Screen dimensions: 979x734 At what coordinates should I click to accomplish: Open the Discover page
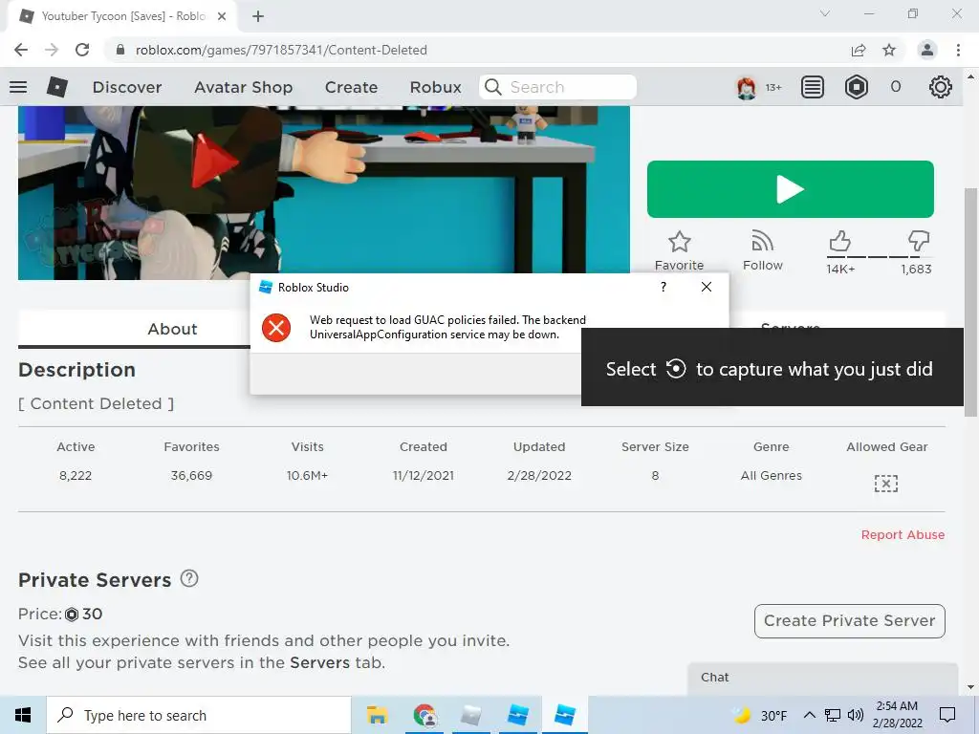(127, 87)
